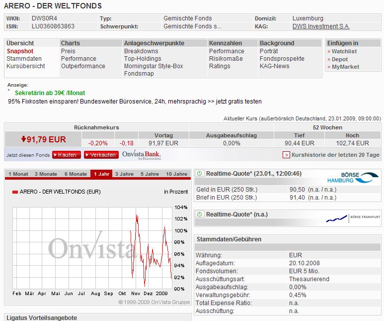Click the Börse Hamburg logo

pos(353,178)
